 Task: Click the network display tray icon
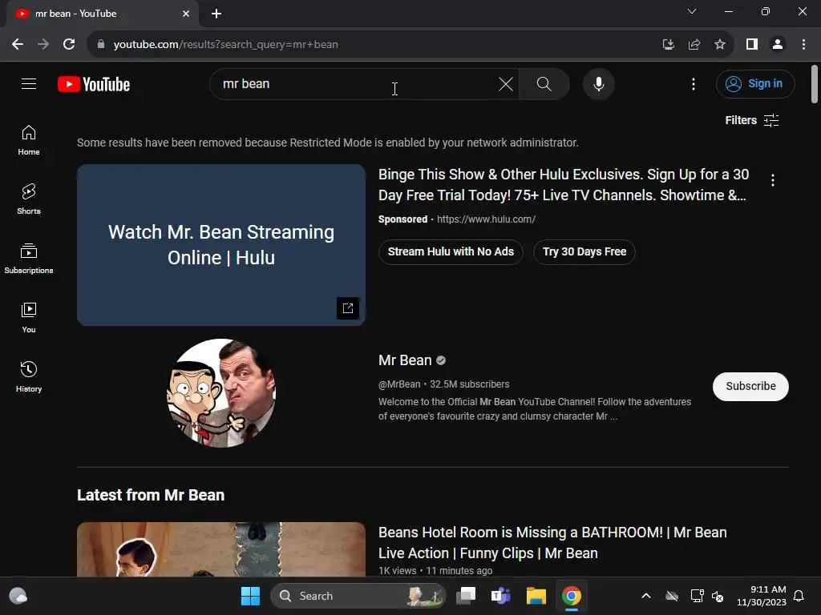[x=697, y=596]
